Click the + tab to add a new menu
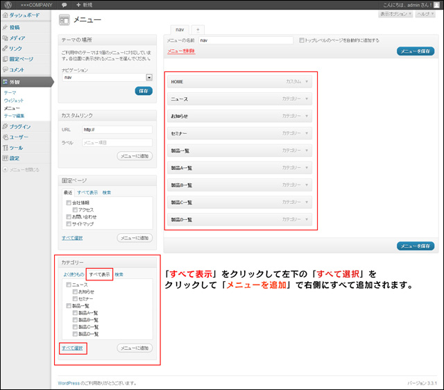 197,30
